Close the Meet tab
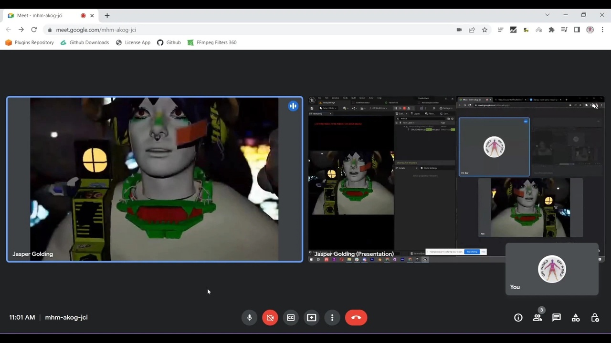Viewport: 611px width, 343px height. (92, 16)
